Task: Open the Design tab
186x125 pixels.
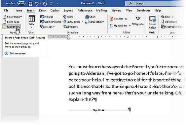Action: click(x=55, y=10)
